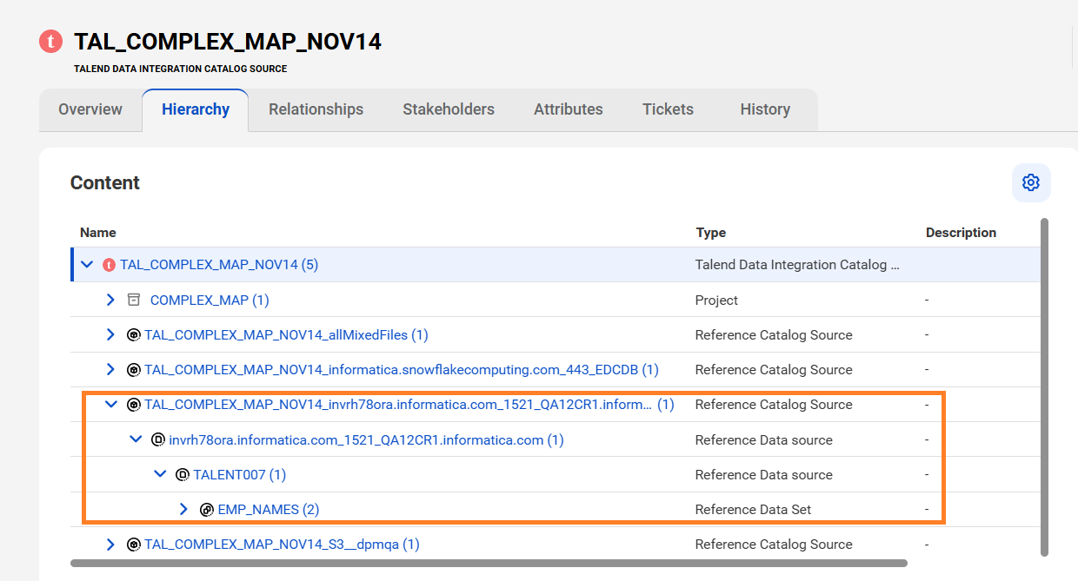The height and width of the screenshot is (581, 1078).
Task: Click Talend Data Integration Catalog type cell
Action: coord(797,265)
